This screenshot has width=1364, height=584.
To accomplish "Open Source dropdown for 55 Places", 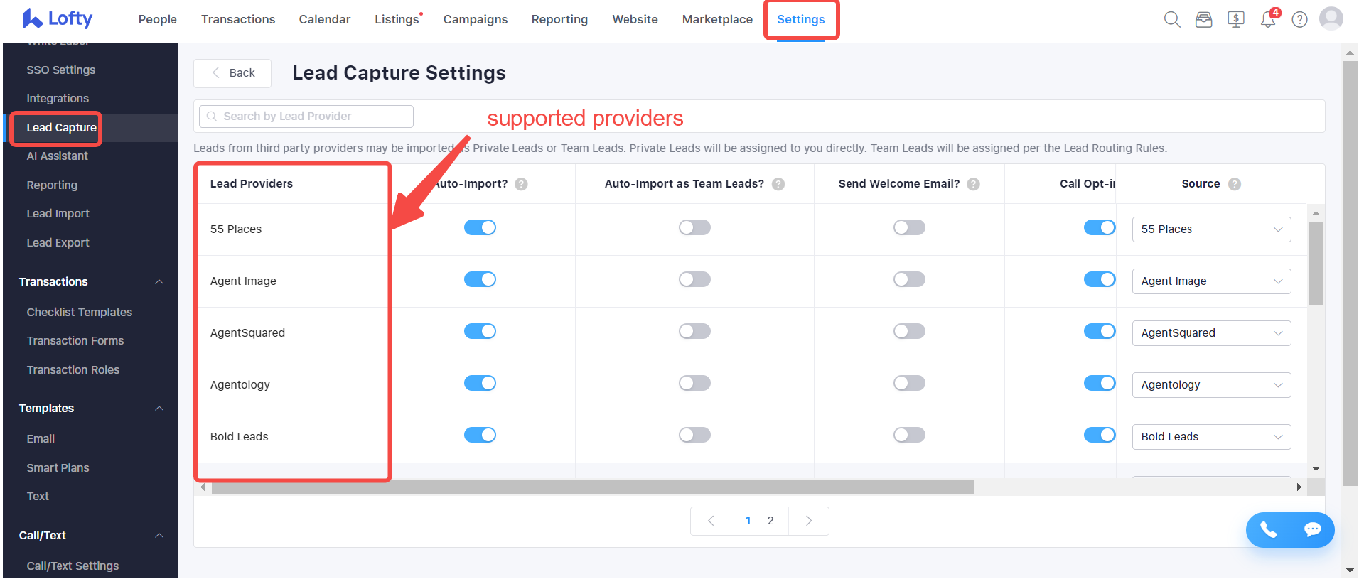I will pyautogui.click(x=1211, y=229).
